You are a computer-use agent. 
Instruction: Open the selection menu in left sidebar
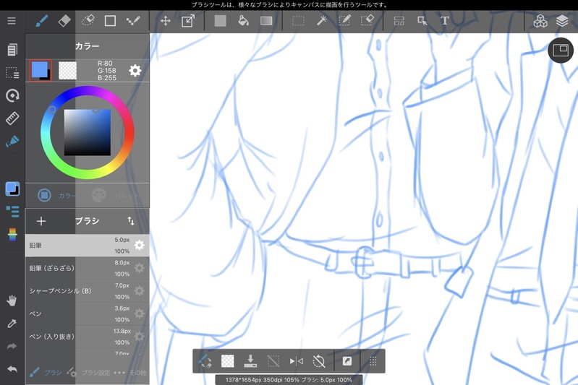click(12, 72)
